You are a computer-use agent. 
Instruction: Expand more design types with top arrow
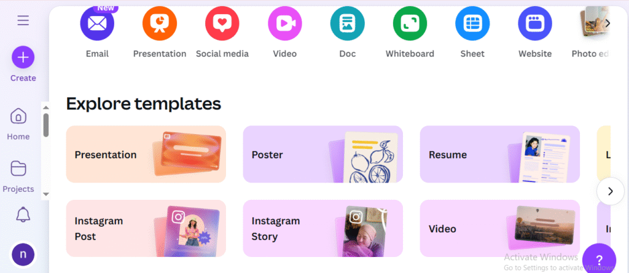coord(608,23)
